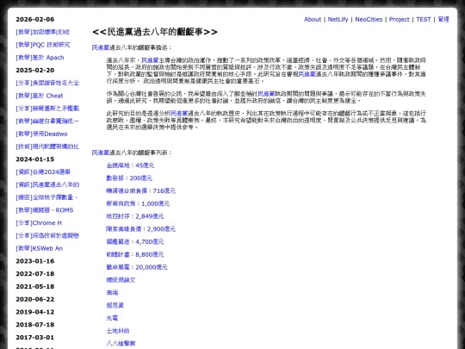Open sidebar post [教學]模擬器、ROMS
This screenshot has width=465, height=349.
tap(45, 210)
